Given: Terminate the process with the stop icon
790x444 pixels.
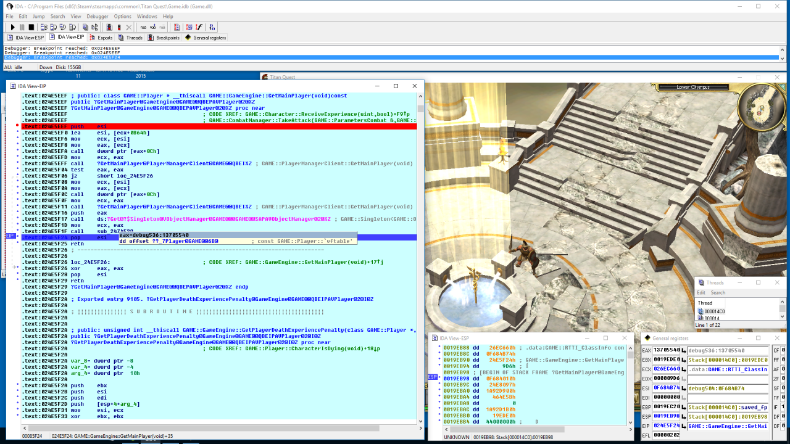Looking at the screenshot, I should pos(31,27).
